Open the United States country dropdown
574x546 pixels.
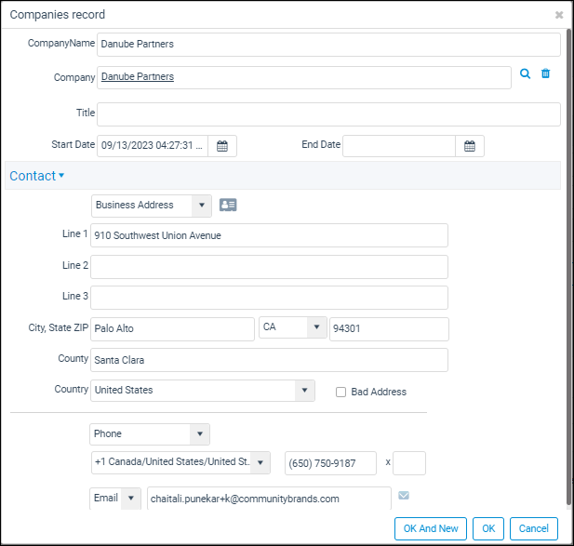click(203, 391)
